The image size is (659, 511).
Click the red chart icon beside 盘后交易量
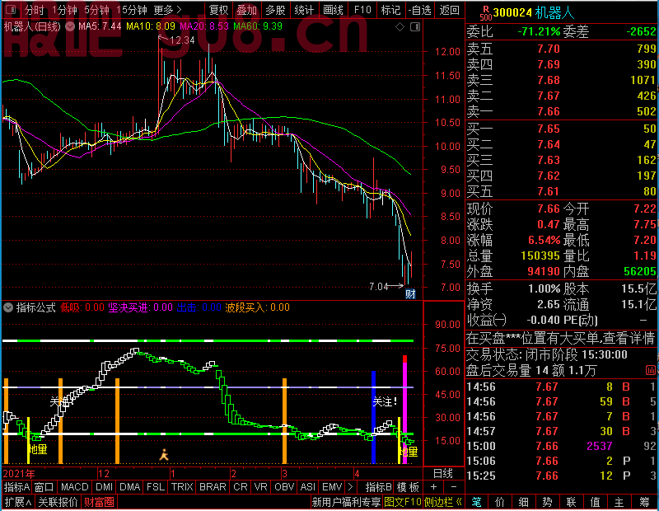click(x=651, y=371)
